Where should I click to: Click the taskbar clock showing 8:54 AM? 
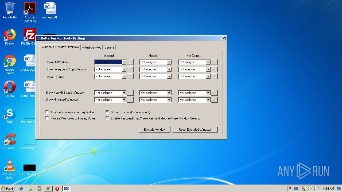tap(328, 189)
